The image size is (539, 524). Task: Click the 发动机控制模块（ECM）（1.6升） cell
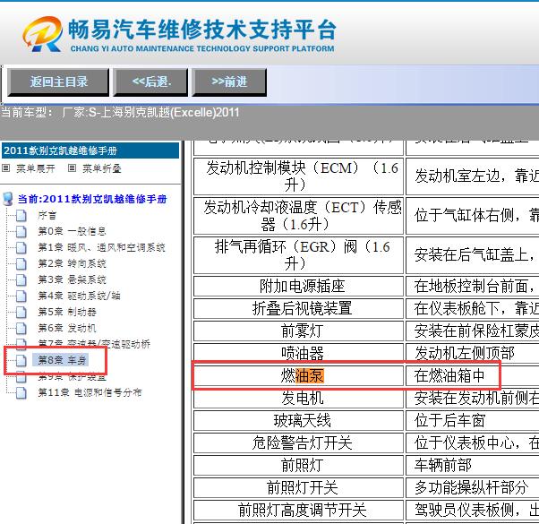[x=298, y=176]
